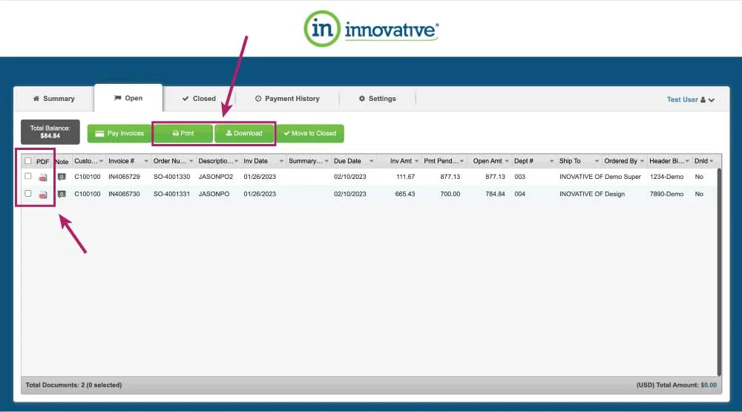Click the Innovative logo

point(372,29)
